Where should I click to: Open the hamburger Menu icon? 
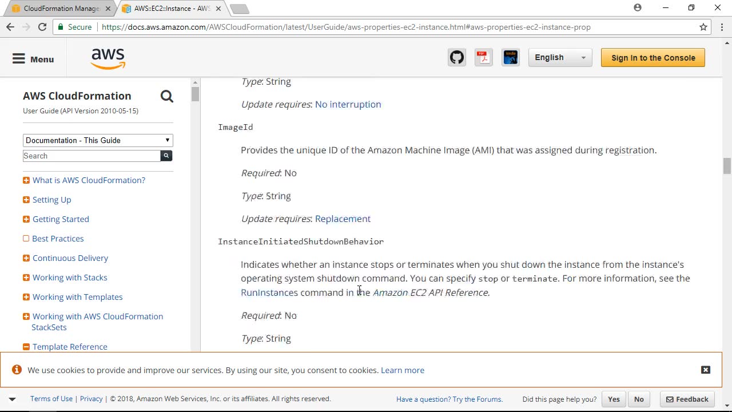point(19,58)
